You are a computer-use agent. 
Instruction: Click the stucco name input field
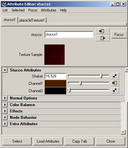pos(69,35)
